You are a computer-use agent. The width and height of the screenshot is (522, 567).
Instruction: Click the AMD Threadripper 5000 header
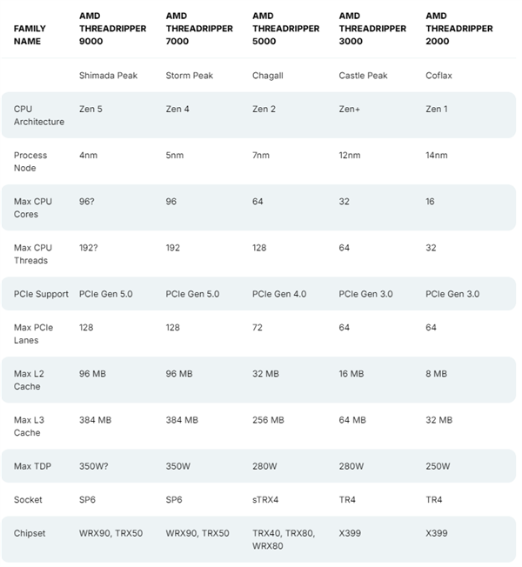pyautogui.click(x=286, y=28)
